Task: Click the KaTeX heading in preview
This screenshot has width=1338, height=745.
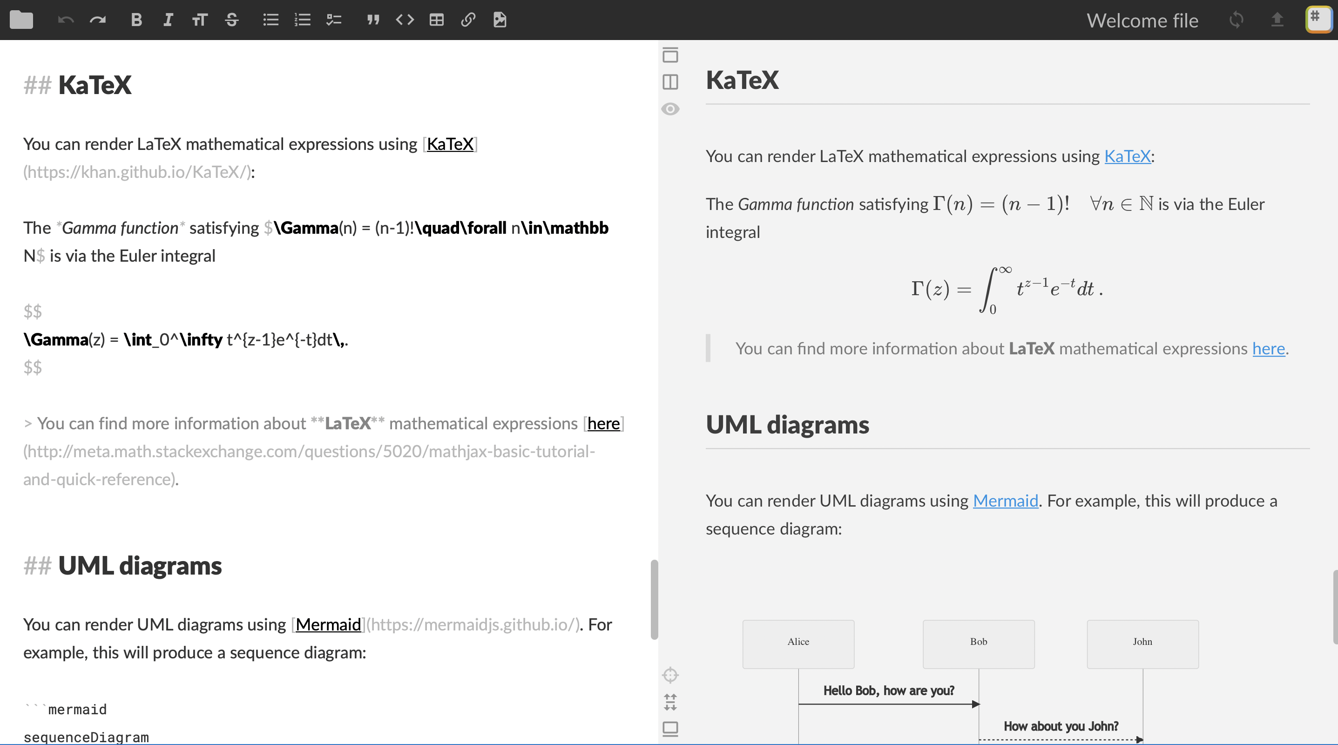Action: click(742, 80)
